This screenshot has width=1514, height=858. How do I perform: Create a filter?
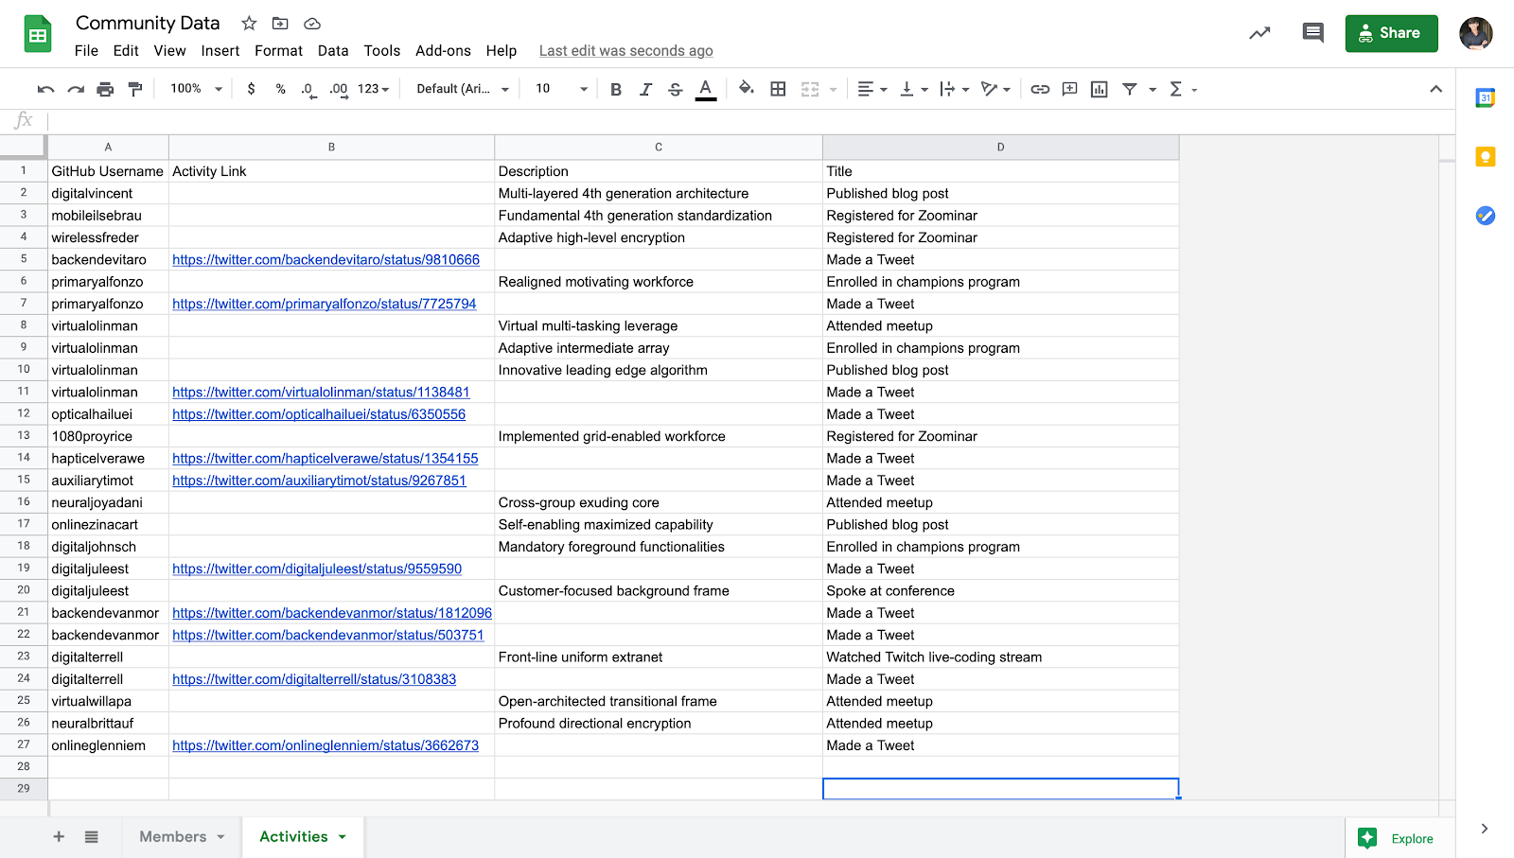(1129, 88)
